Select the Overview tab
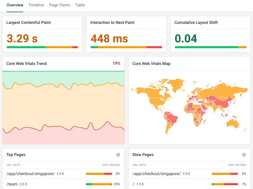This screenshot has width=253, height=189. (x=15, y=5)
